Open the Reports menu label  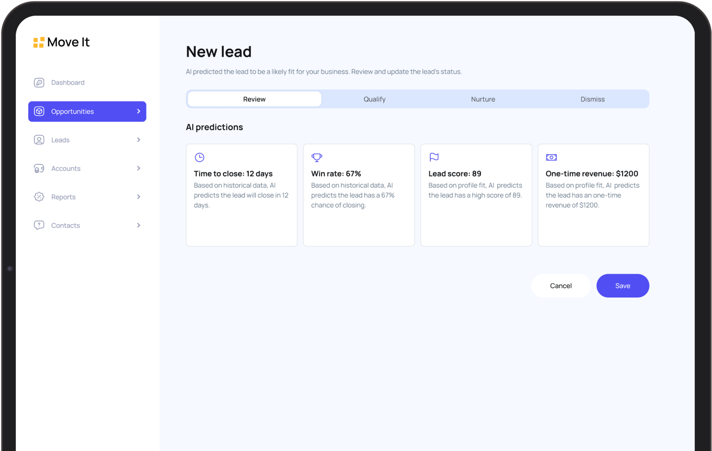pyautogui.click(x=63, y=197)
